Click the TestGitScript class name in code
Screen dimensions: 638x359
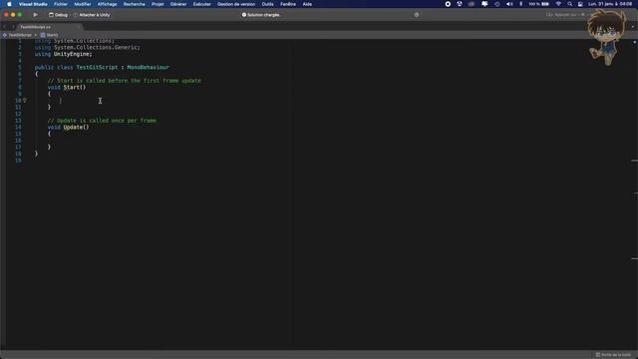coord(97,67)
